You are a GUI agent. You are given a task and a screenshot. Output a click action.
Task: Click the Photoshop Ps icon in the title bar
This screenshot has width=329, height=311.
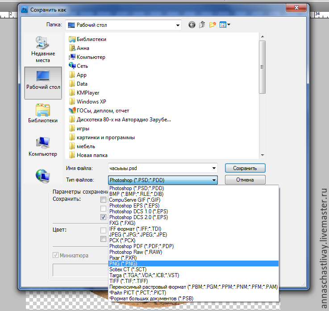coord(25,9)
